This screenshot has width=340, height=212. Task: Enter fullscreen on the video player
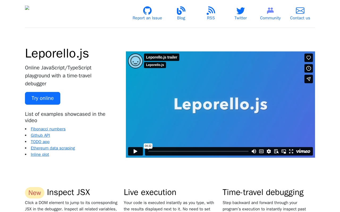(291, 151)
